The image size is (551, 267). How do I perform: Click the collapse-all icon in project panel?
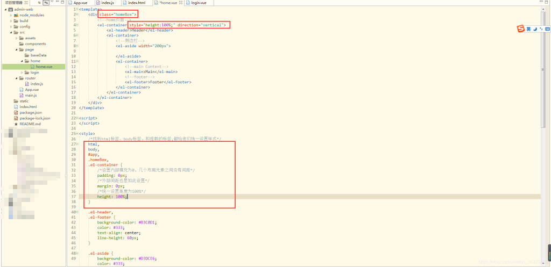coord(39,3)
